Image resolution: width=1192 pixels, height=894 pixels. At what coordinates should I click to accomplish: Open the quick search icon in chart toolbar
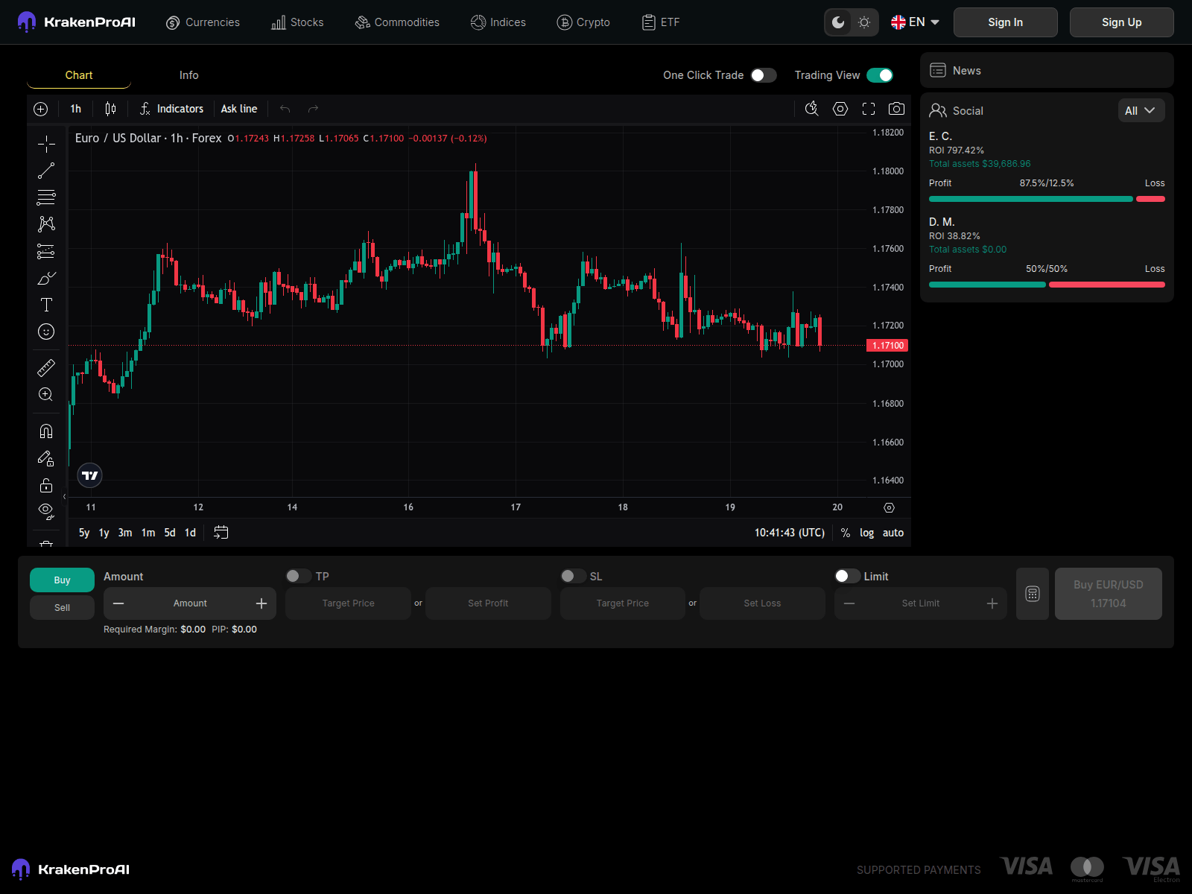click(x=812, y=109)
